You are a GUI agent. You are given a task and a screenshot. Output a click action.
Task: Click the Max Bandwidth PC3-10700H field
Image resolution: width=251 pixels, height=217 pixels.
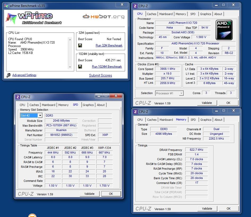tap(61, 126)
